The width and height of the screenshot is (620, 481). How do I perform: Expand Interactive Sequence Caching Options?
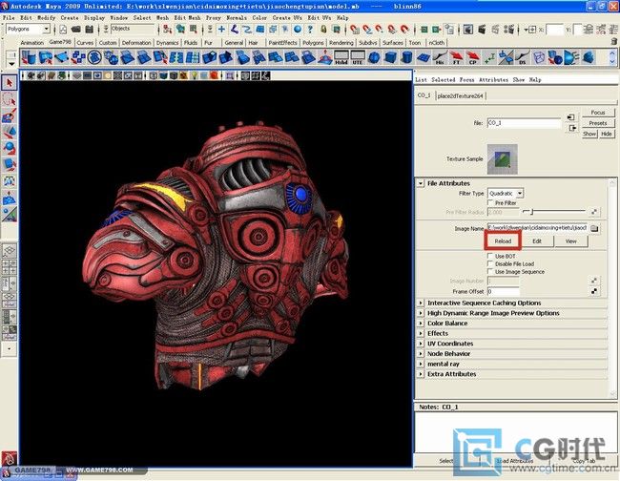[421, 303]
